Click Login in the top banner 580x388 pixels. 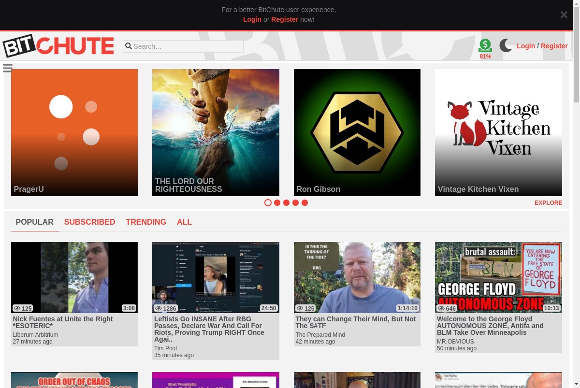pos(252,19)
